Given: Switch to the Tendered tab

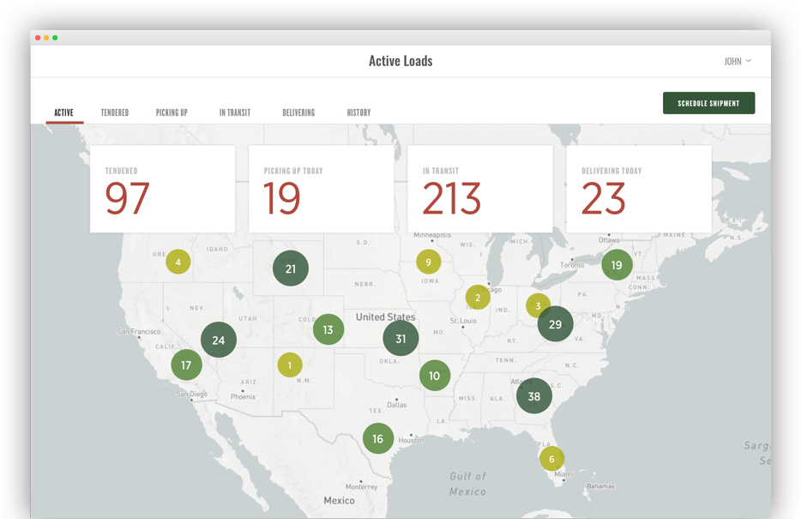Looking at the screenshot, I should [x=115, y=112].
